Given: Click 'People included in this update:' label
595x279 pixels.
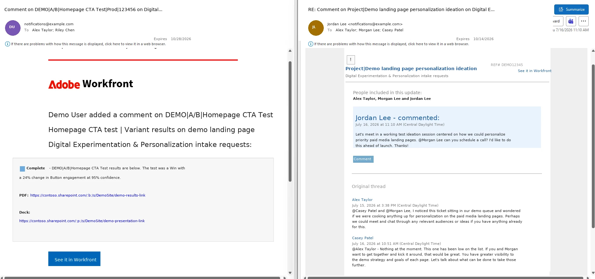Looking at the screenshot, I should (387, 93).
